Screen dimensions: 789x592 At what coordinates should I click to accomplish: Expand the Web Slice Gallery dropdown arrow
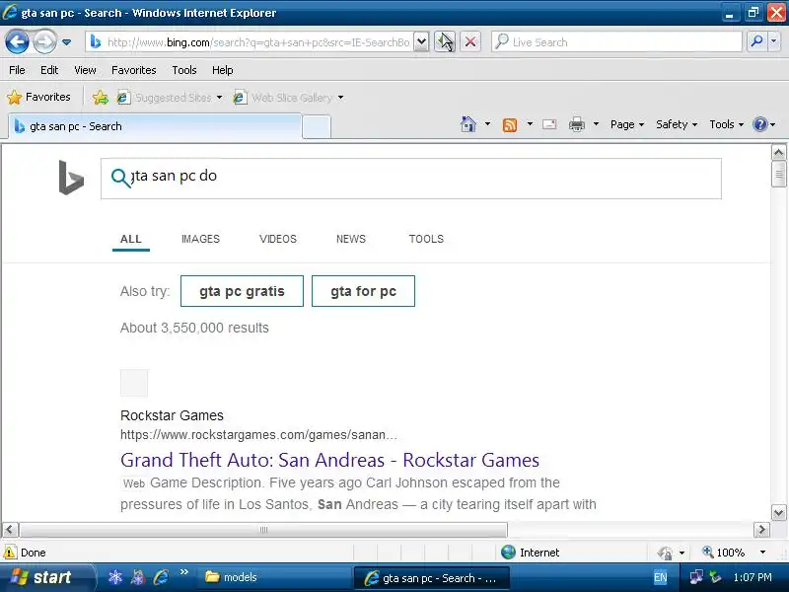(x=340, y=97)
